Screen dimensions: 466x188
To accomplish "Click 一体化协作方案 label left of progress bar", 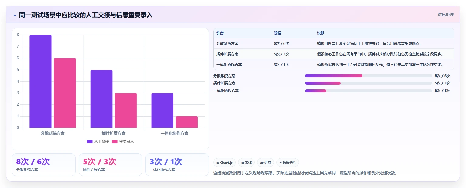I will (226, 91).
